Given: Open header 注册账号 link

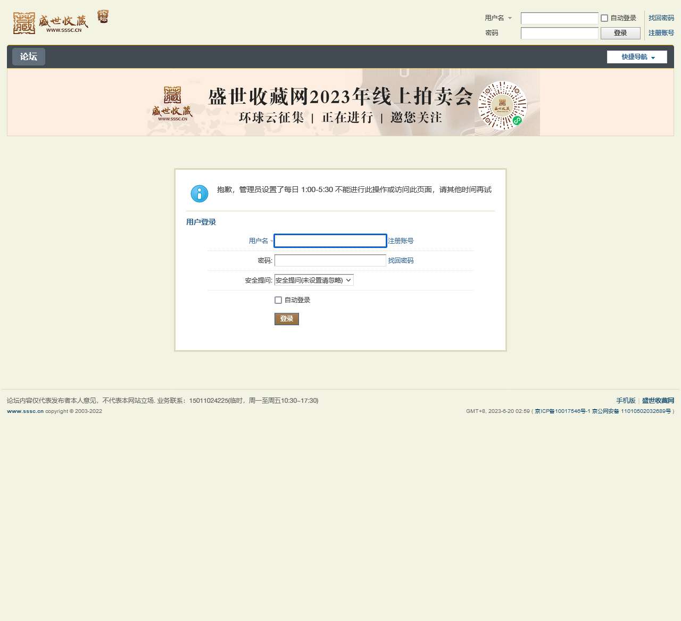Looking at the screenshot, I should tap(661, 33).
